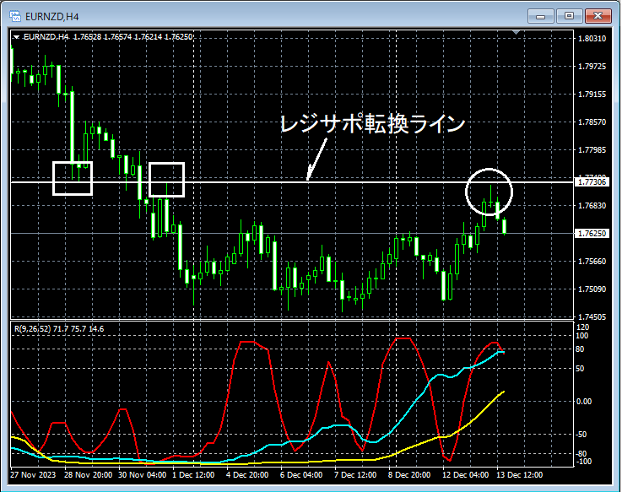
Task: Click the 6 Dec 04:00 time label
Action: tap(301, 475)
